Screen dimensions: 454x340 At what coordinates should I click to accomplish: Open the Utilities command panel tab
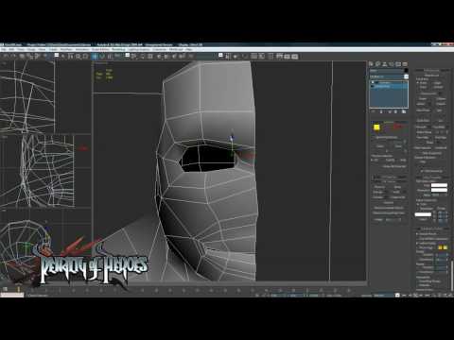pyautogui.click(x=405, y=64)
